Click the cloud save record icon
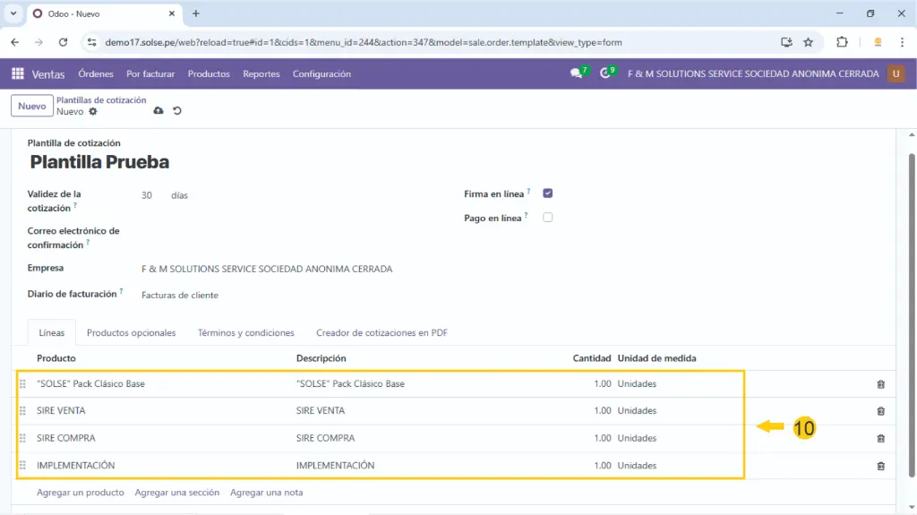 [x=159, y=111]
